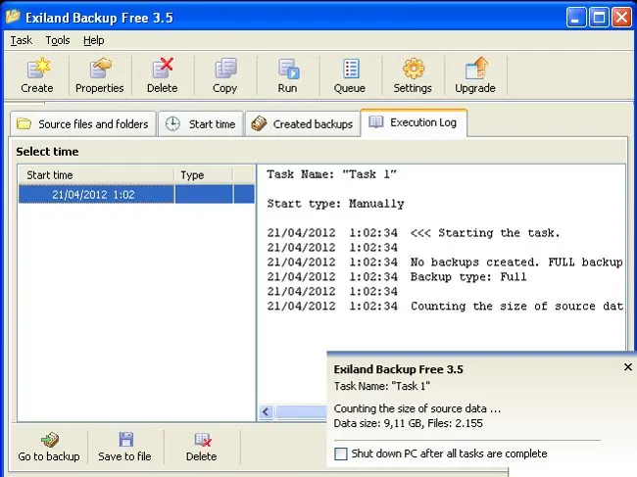This screenshot has height=477, width=637.
Task: Run the selected backup task
Action: click(x=287, y=75)
